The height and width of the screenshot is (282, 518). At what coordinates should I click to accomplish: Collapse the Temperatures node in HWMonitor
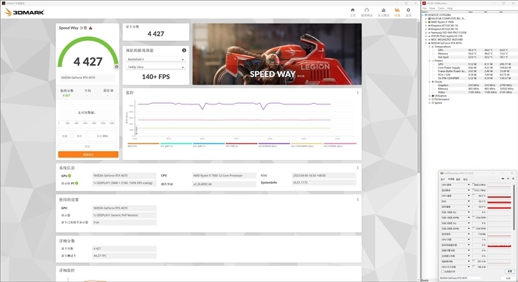pos(429,47)
